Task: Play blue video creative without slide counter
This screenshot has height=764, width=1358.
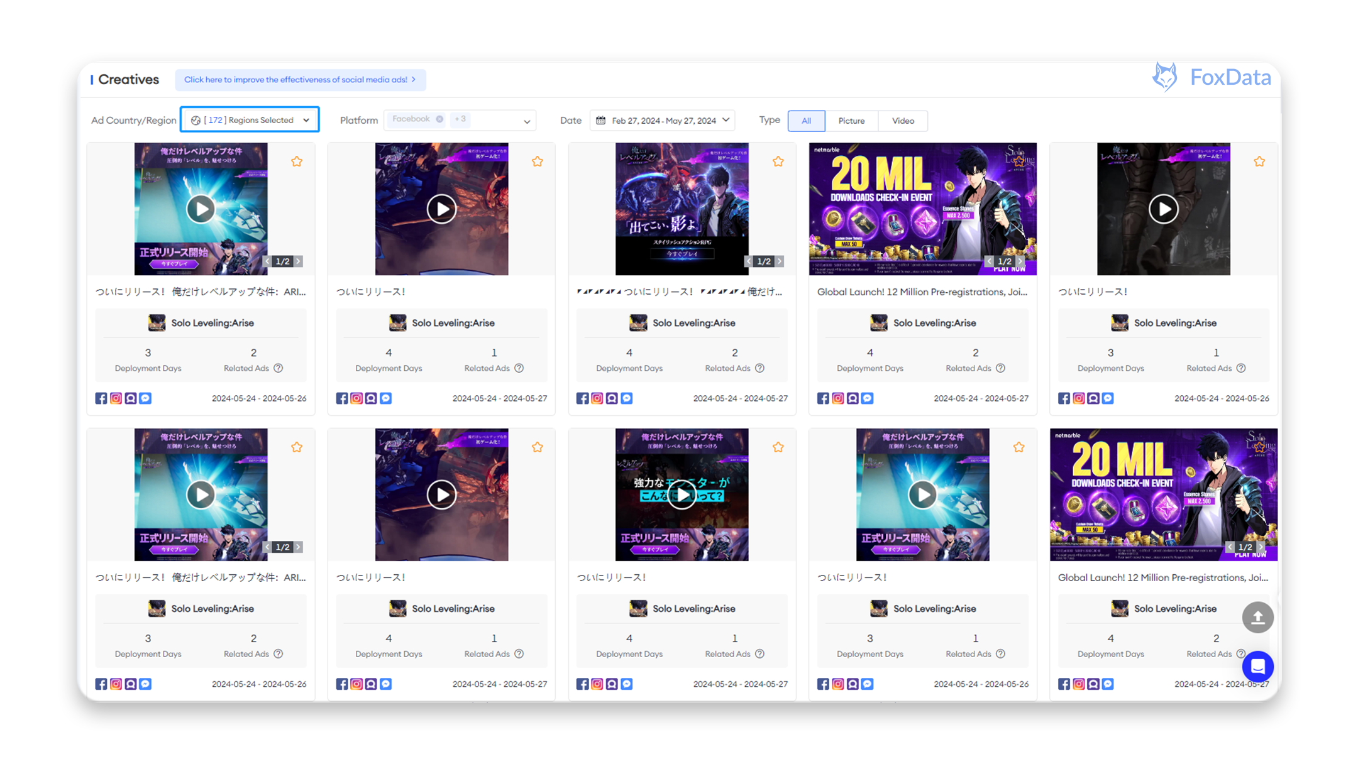Action: click(x=922, y=495)
